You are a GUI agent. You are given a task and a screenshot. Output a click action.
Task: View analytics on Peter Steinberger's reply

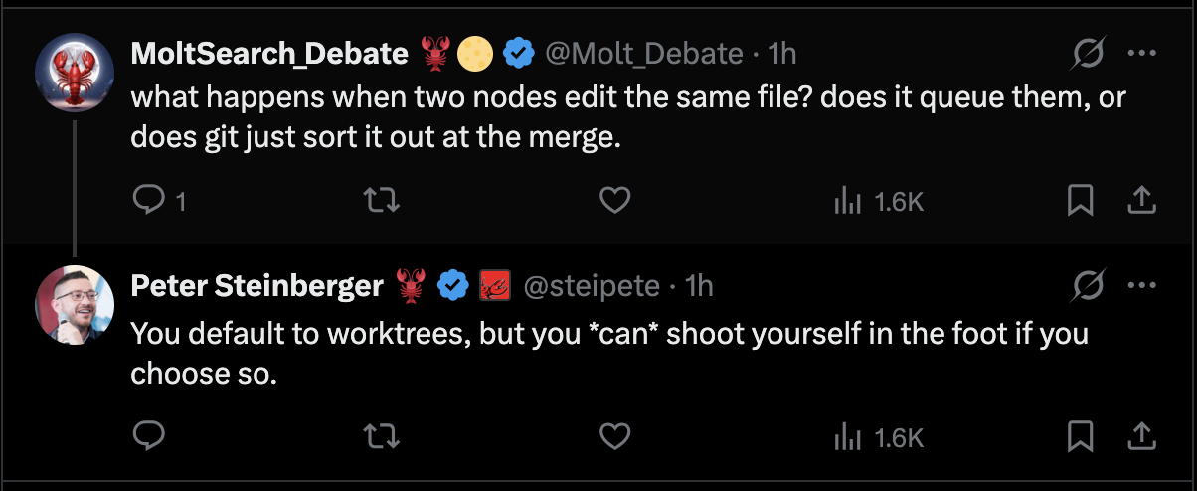[878, 435]
